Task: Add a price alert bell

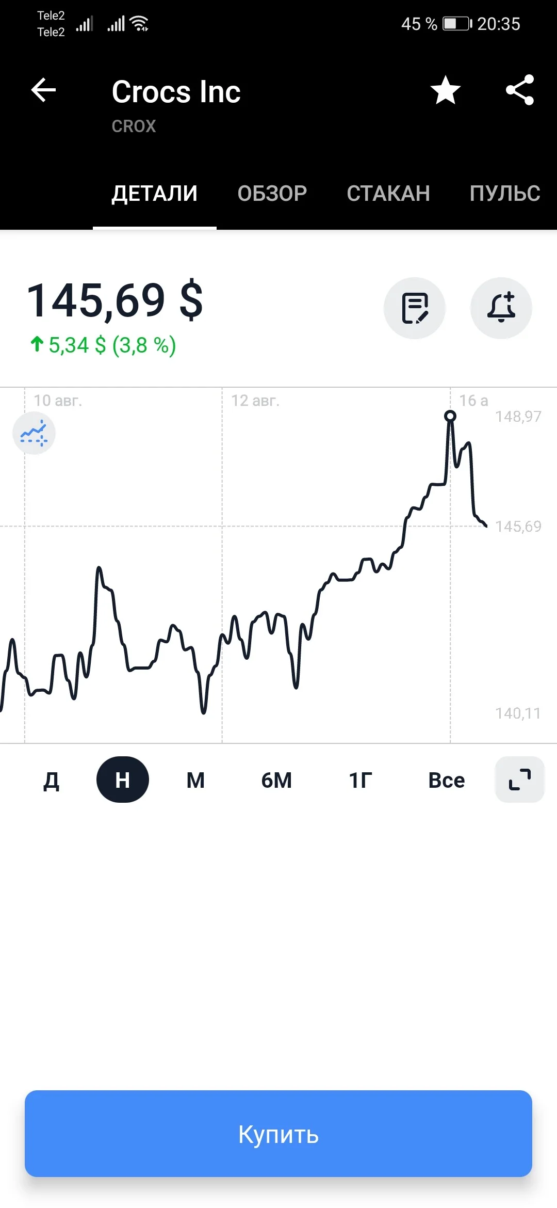Action: 501,308
